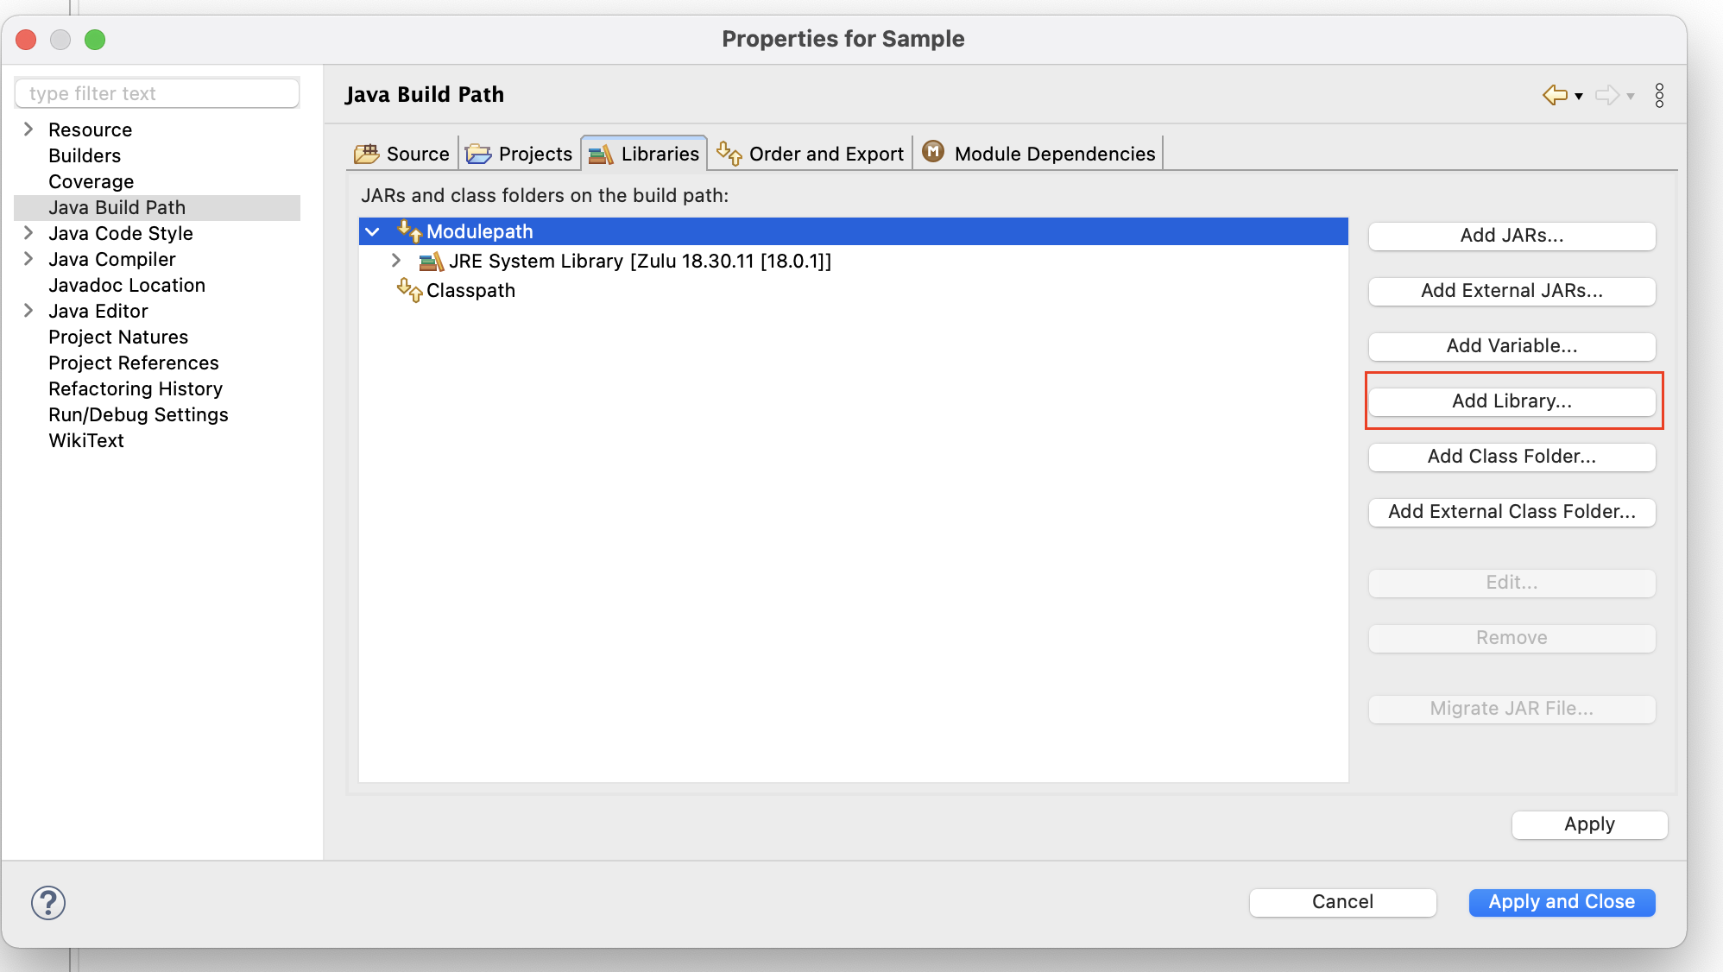Expand the Java Code Style category

click(28, 233)
